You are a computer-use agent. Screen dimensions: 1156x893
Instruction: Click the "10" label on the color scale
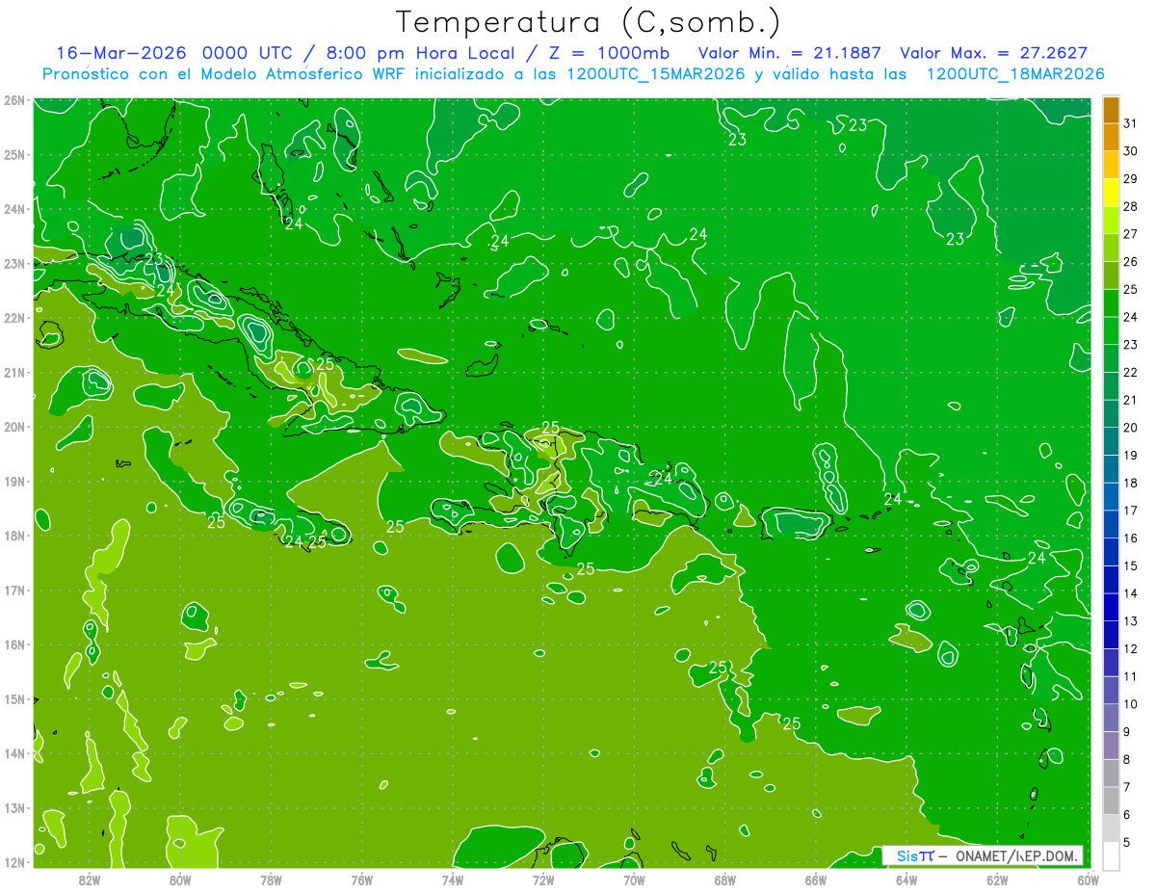tap(1130, 704)
